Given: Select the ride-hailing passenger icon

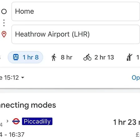Looking at the screenshot, I should click(129, 57).
